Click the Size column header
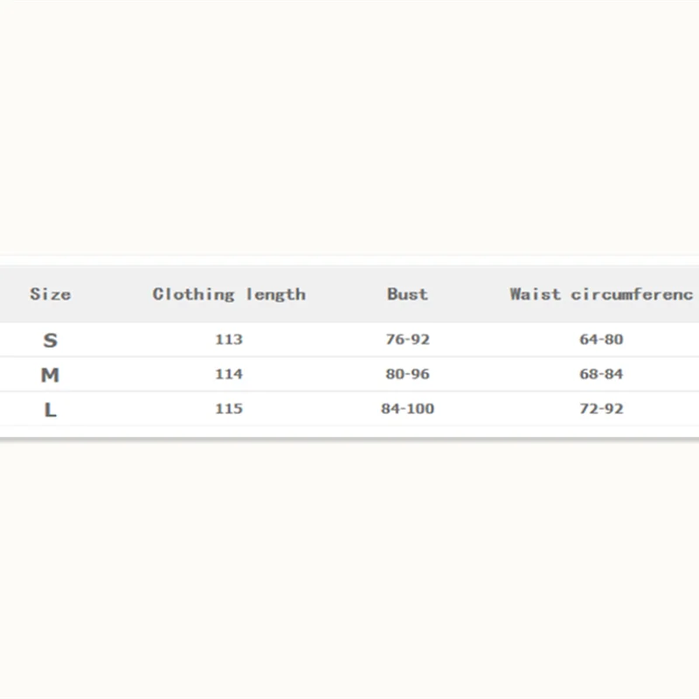The height and width of the screenshot is (699, 699). pos(50,294)
